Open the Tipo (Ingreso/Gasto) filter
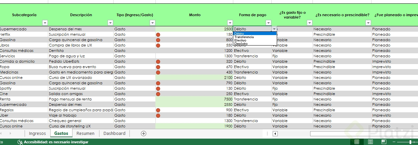 [x=152, y=23]
